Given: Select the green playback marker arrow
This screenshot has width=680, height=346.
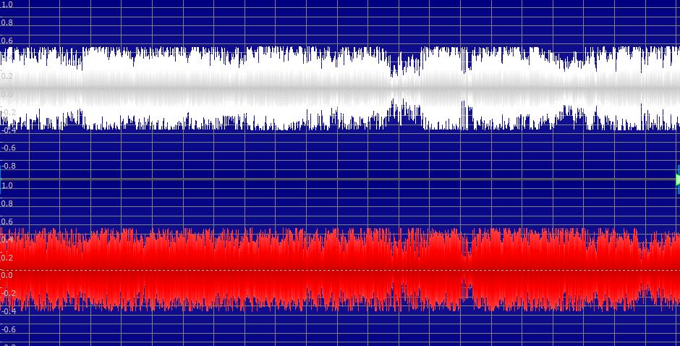Looking at the screenshot, I should [678, 179].
